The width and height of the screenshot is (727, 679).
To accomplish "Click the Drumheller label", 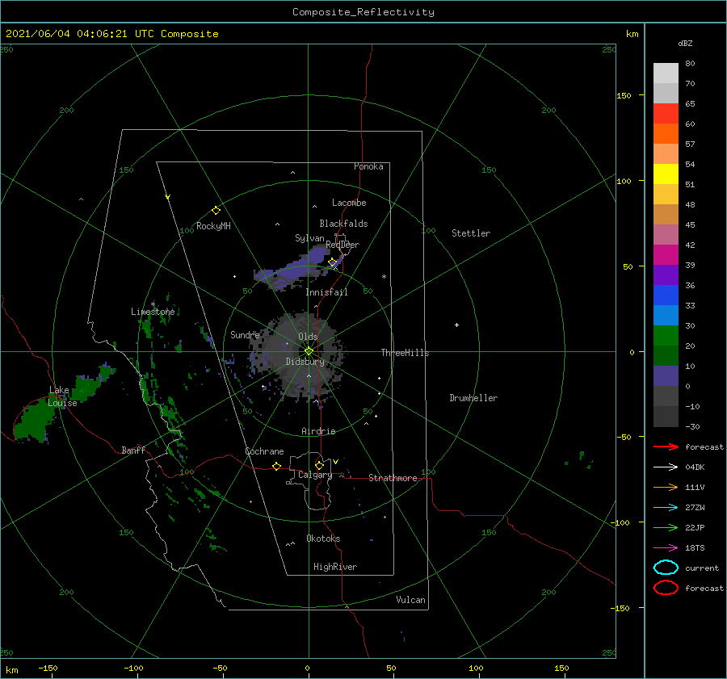I will tap(473, 398).
